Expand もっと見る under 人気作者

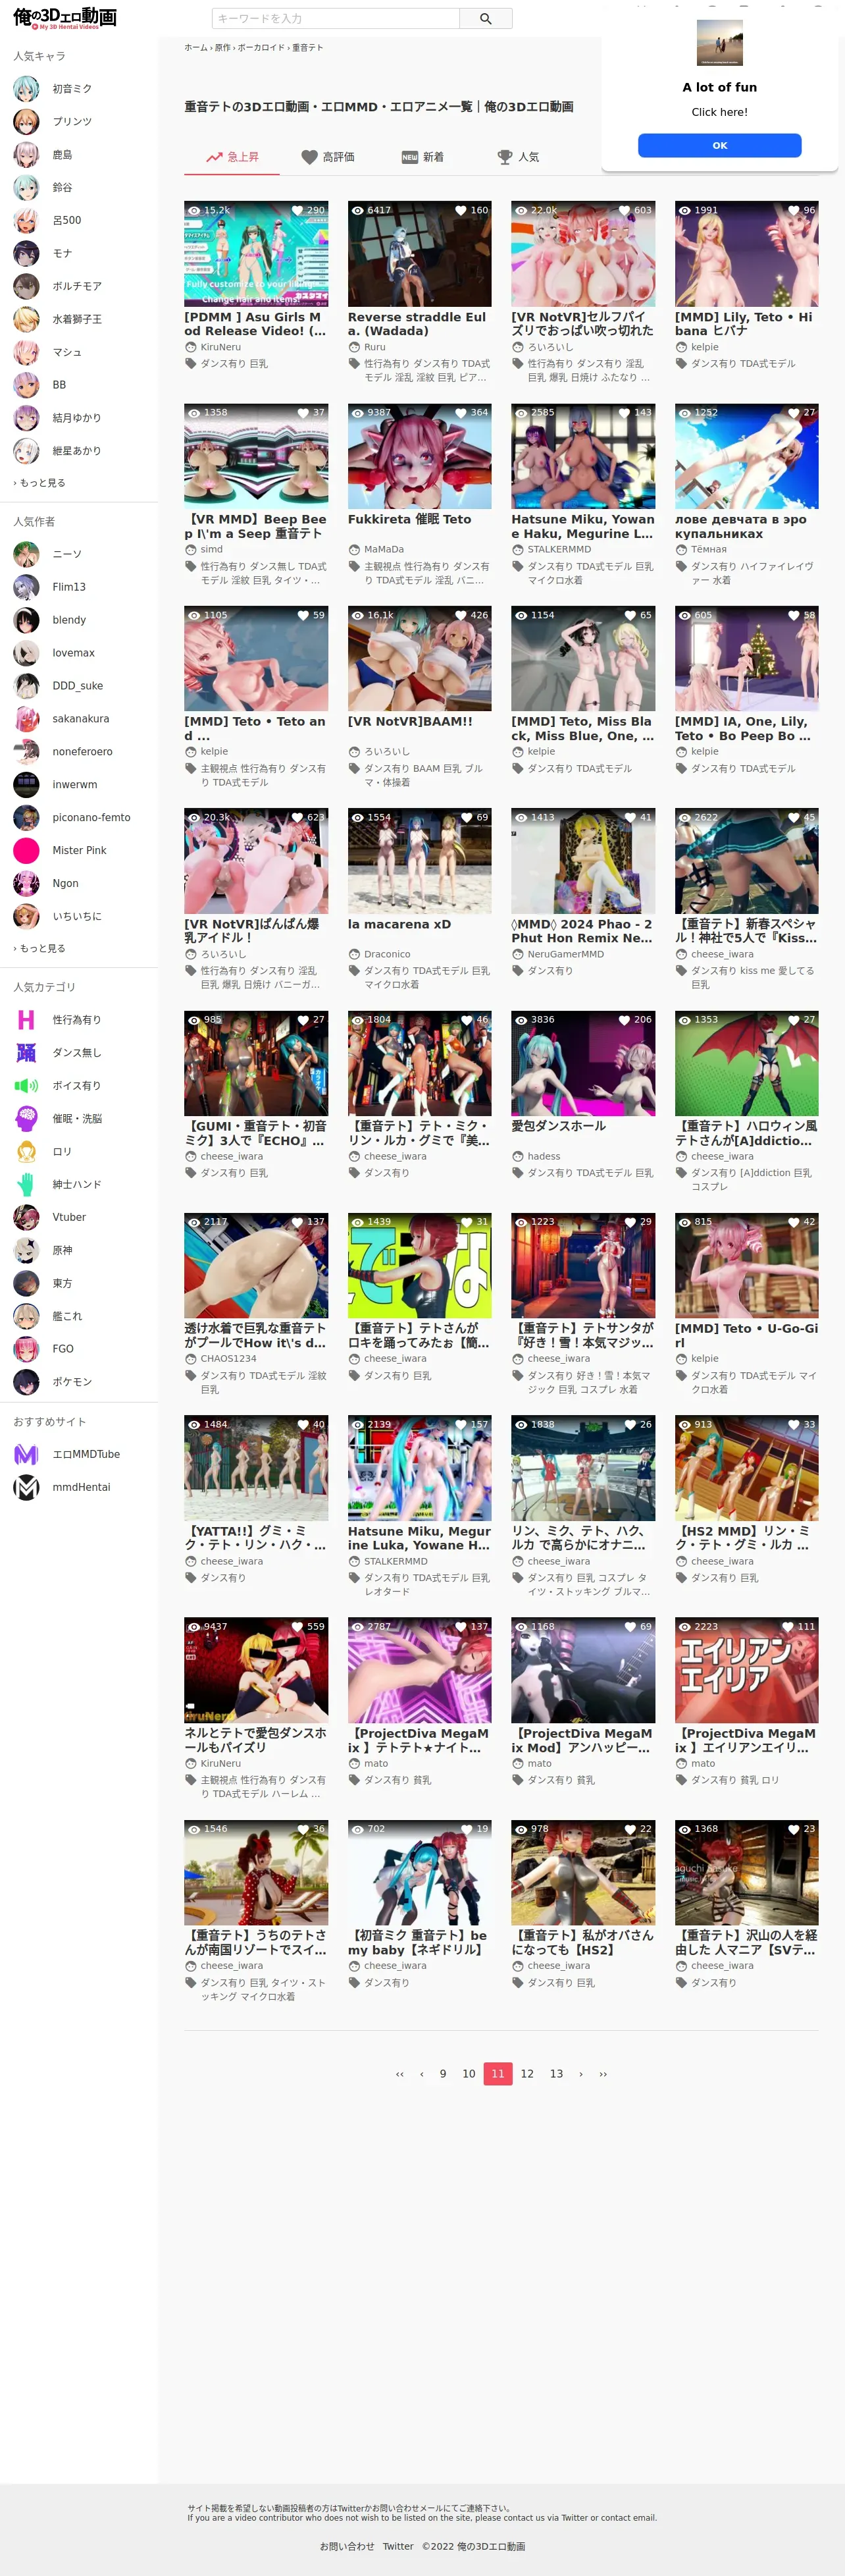[40, 949]
